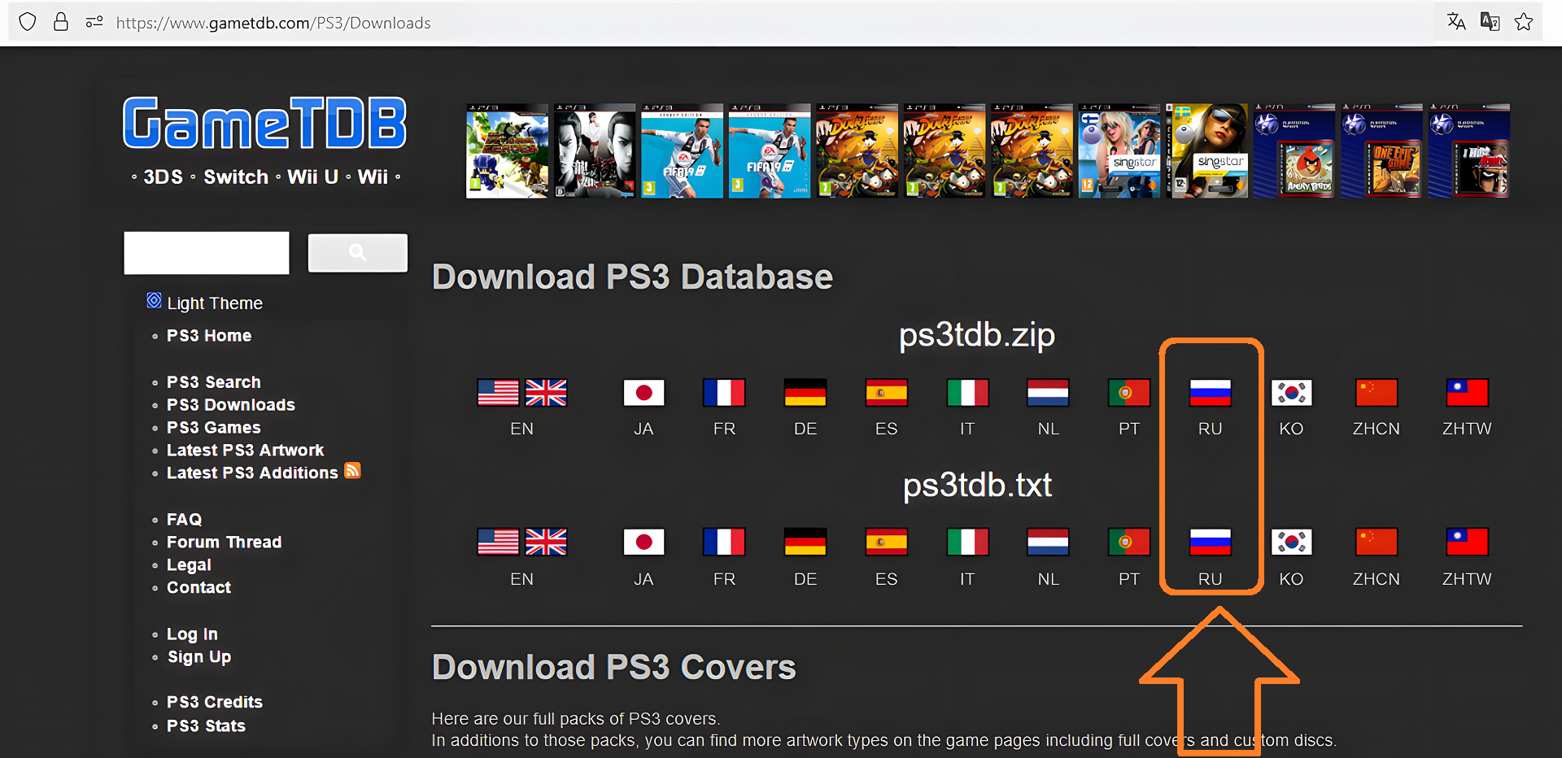The height and width of the screenshot is (758, 1562).
Task: Pick the Dutch flag under ps3tdb.zip
Action: tap(1048, 393)
